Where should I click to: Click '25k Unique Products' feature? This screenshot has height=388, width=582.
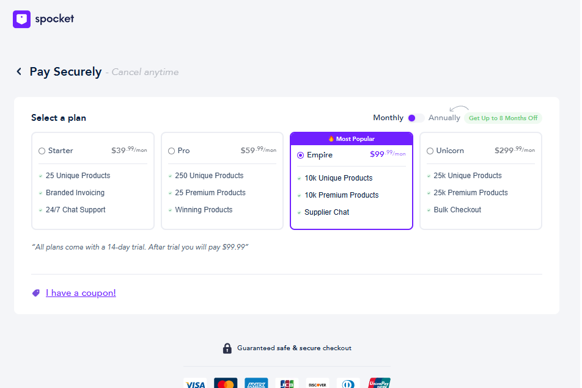click(468, 176)
